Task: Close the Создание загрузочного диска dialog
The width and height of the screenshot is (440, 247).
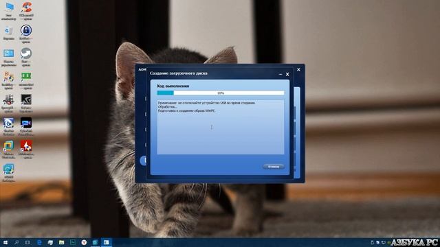Action: pos(287,74)
